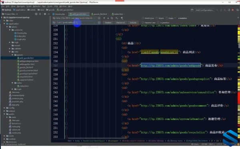This screenshot has width=240, height=149.
Task: Click the search filter funnel icon
Action: point(122,18)
